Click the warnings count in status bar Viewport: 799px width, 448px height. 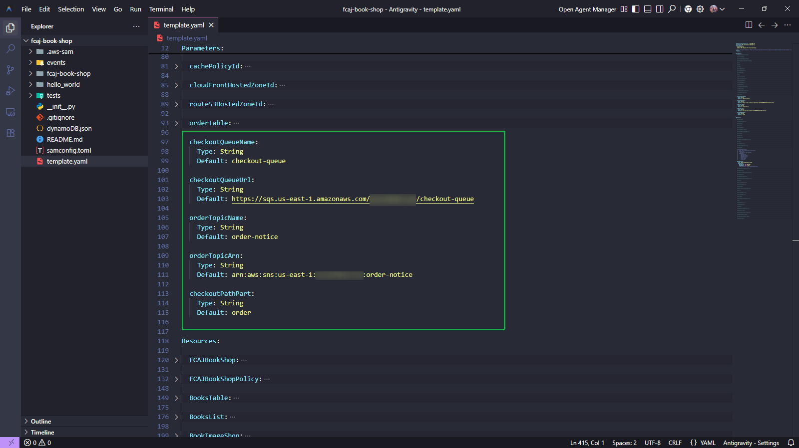(45, 443)
